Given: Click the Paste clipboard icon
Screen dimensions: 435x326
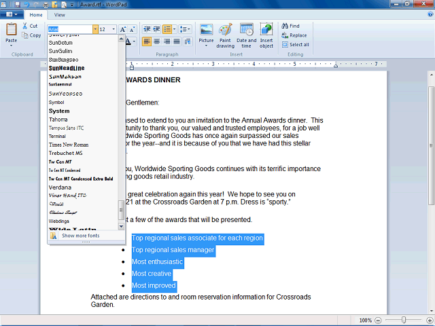Looking at the screenshot, I should 12,29.
